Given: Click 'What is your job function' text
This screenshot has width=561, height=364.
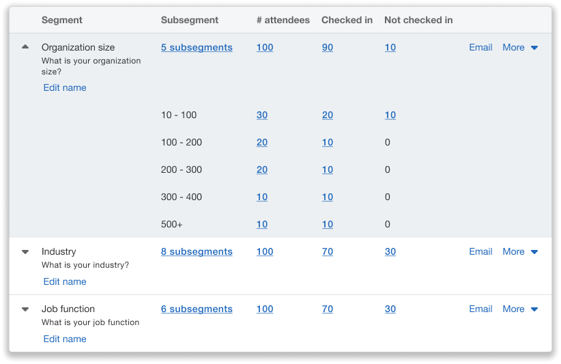Looking at the screenshot, I should 90,322.
